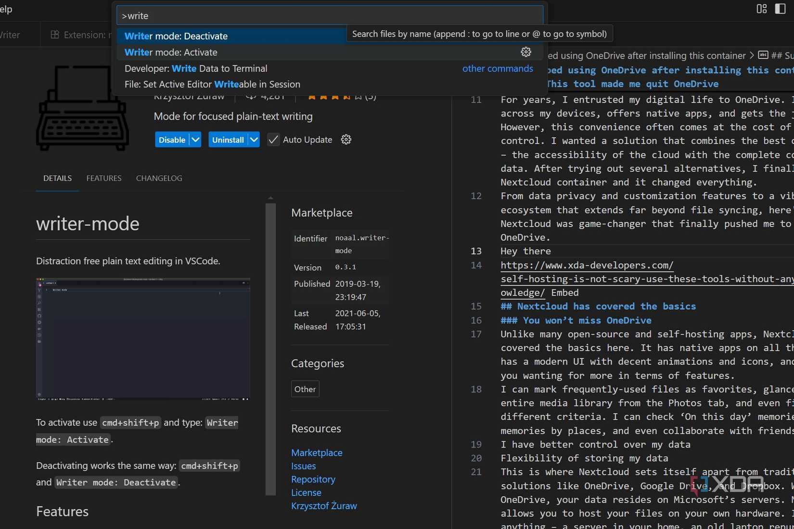Expand the Uninstall button dropdown arrow
The width and height of the screenshot is (794, 529).
point(254,140)
